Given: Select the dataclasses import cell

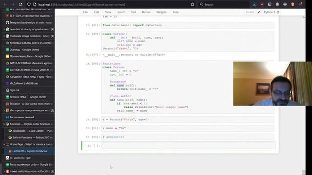Looking at the screenshot, I should point(188,25).
